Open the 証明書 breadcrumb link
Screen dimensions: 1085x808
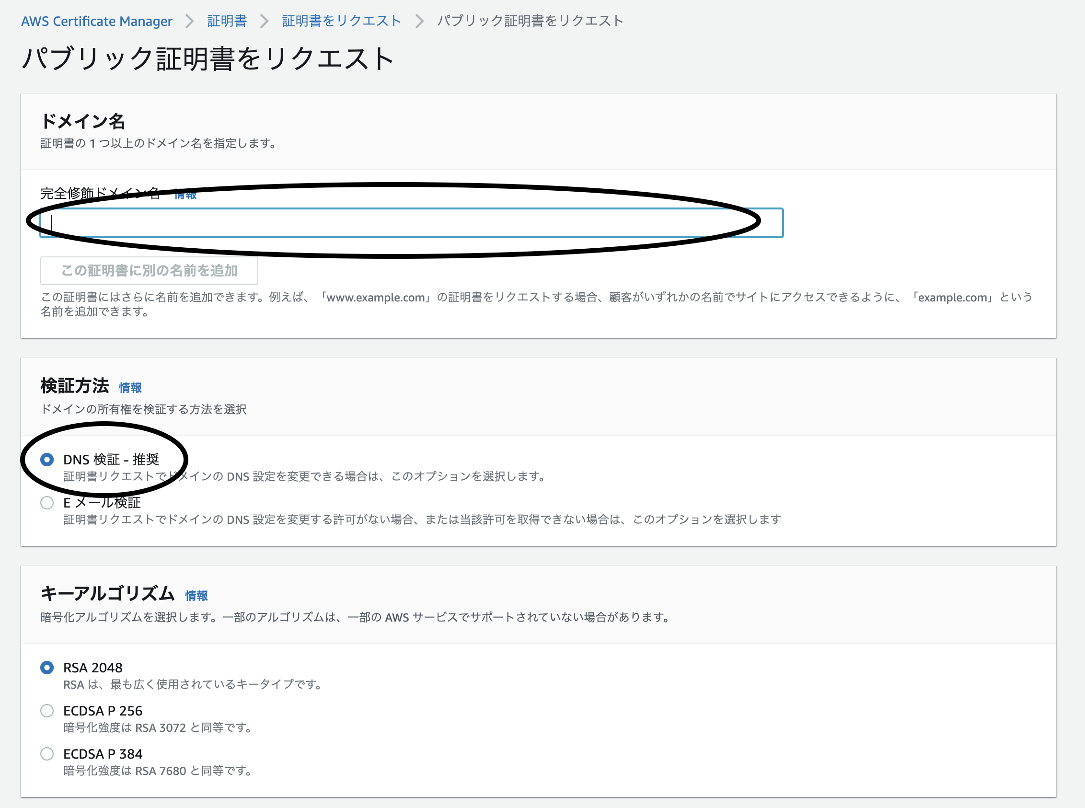click(x=226, y=21)
